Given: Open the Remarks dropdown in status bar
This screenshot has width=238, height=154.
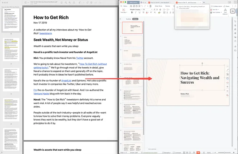Looking at the screenshot, I should [167, 153].
